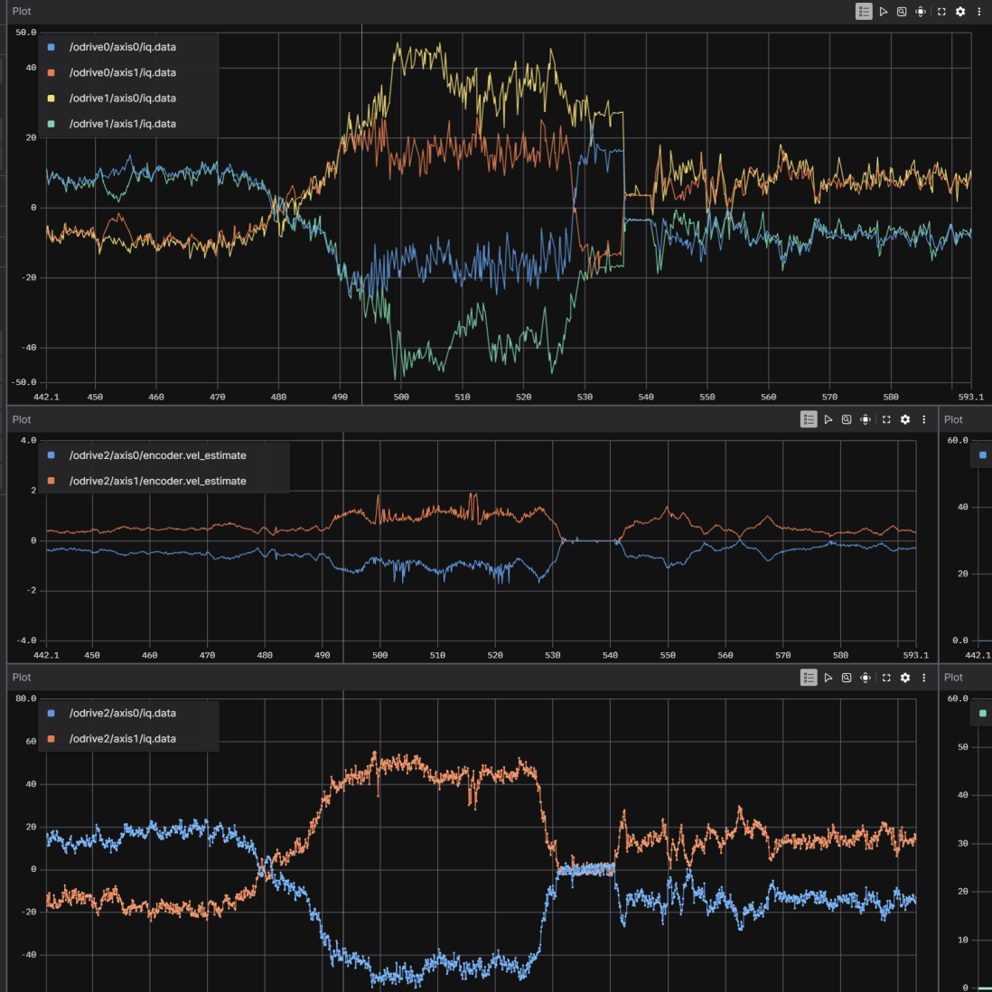Toggle the legend in the encoder velocity plot panel
Image resolution: width=992 pixels, height=992 pixels.
click(809, 419)
